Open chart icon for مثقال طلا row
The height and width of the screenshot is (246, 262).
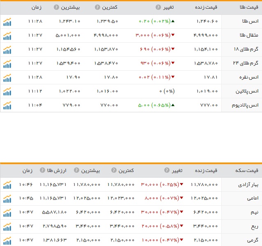click(x=7, y=36)
